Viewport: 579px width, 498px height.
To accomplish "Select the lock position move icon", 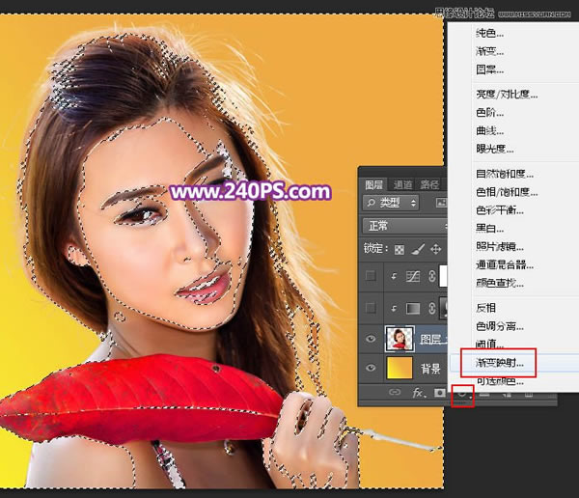I will click(436, 249).
